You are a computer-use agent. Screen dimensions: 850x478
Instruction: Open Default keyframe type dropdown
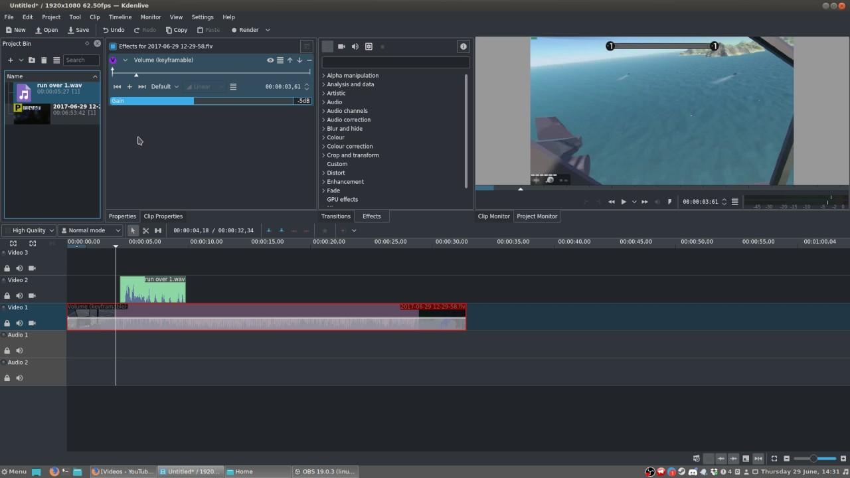(x=165, y=87)
